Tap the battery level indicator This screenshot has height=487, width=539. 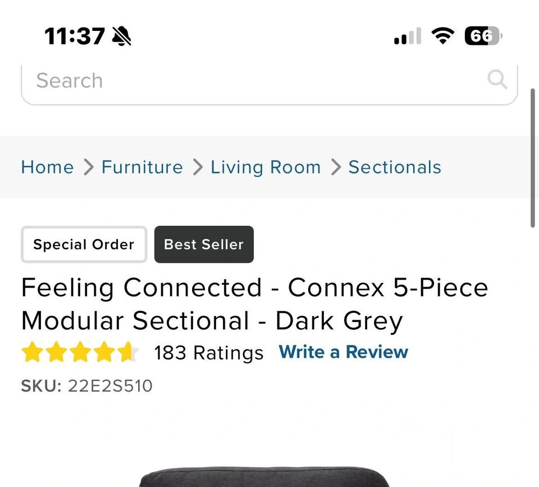(x=483, y=36)
